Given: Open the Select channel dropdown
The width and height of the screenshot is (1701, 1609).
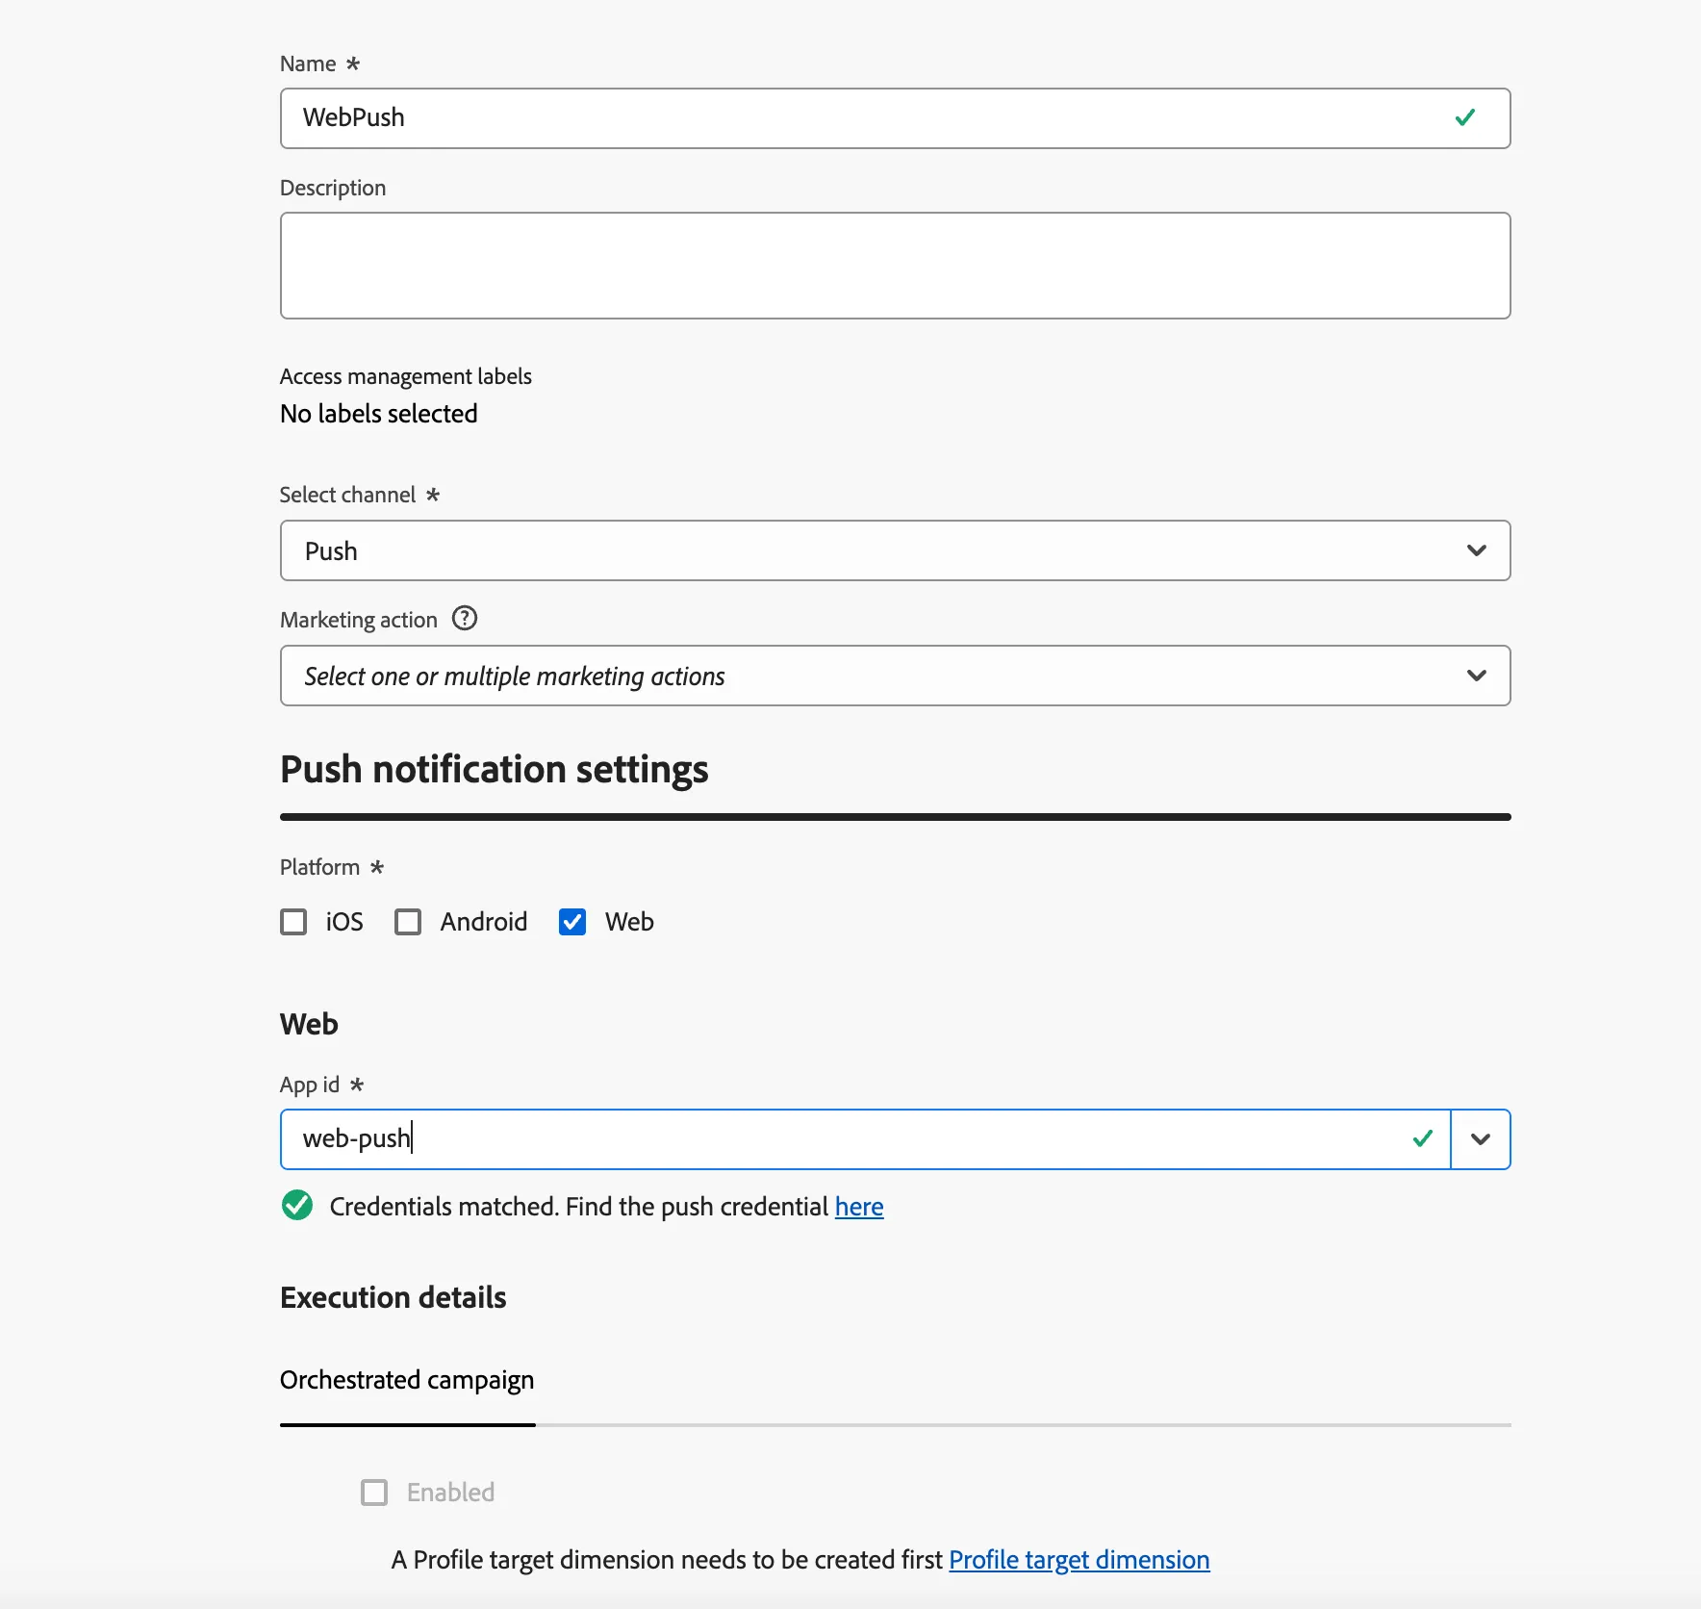Looking at the screenshot, I should point(895,550).
